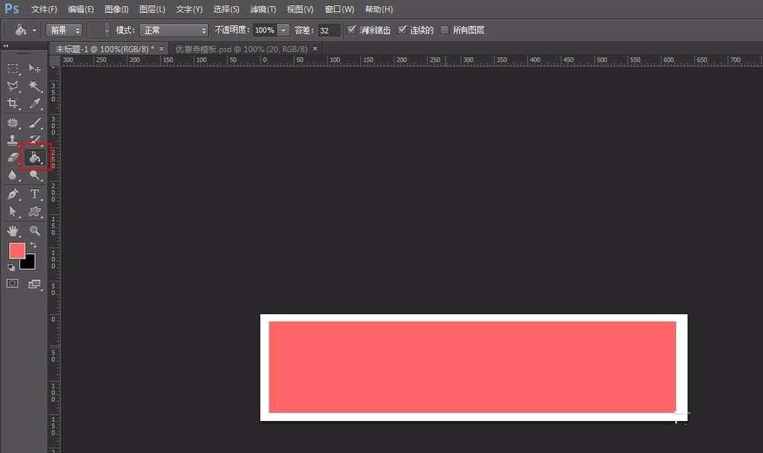Click the 容差 tolerance input field
763x453 pixels.
click(x=329, y=31)
